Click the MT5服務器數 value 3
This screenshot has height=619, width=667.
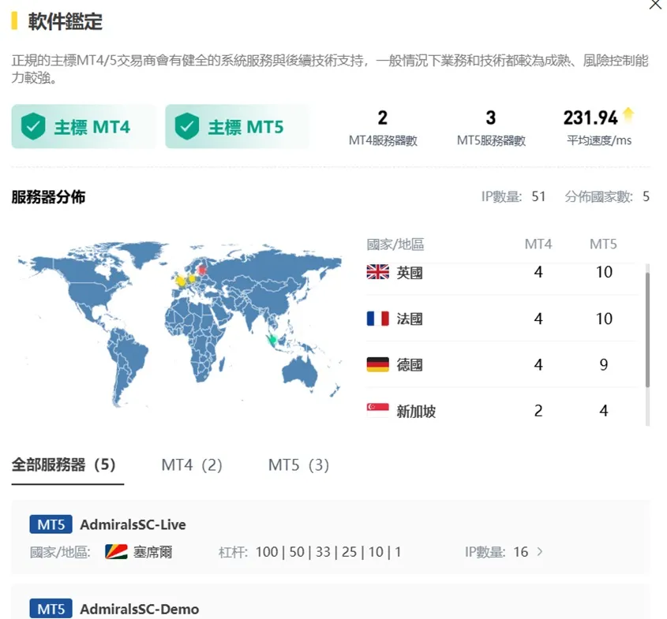click(x=491, y=117)
